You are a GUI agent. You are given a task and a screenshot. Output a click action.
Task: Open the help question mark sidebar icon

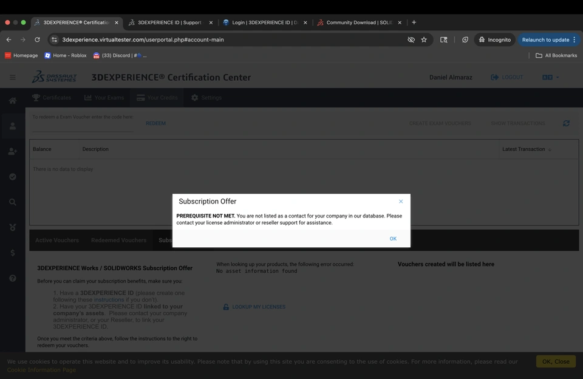[x=13, y=278]
